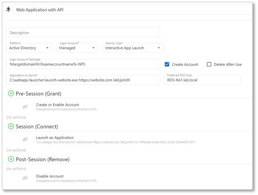
Task: Click the green plus beside Pre-Session (Grant)
Action: (x=11, y=93)
